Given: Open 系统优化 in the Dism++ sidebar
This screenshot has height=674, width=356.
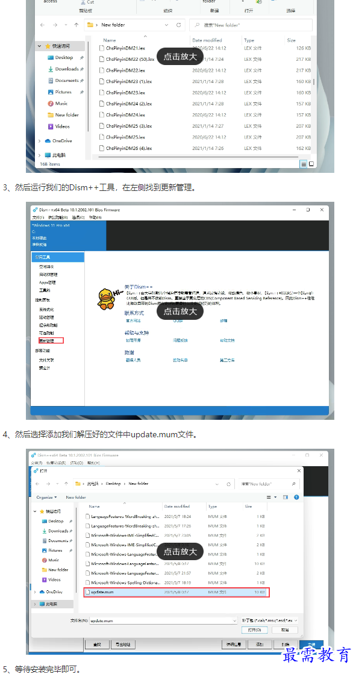Looking at the screenshot, I should click(x=46, y=310).
